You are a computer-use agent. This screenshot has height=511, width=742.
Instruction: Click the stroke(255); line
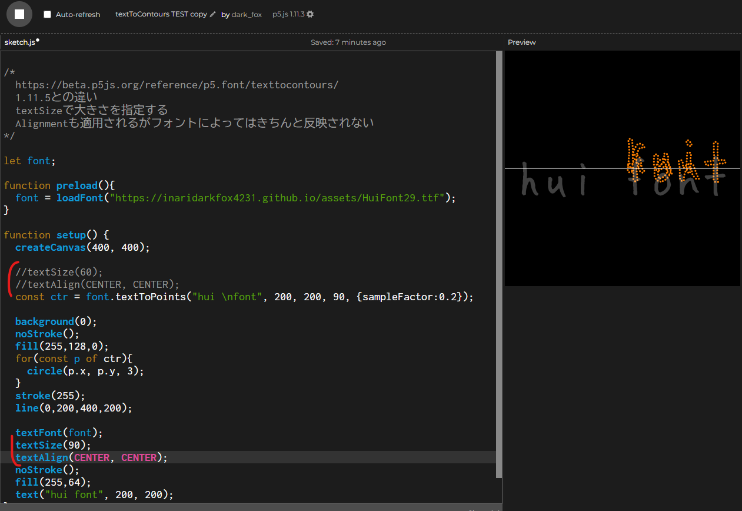(50, 396)
